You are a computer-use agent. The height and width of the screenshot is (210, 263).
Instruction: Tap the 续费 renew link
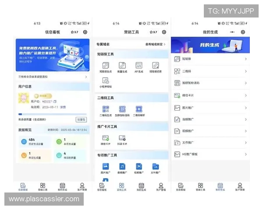click(x=63, y=107)
